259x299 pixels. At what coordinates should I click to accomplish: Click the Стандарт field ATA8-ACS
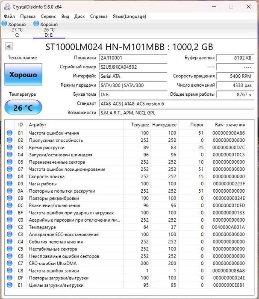(x=177, y=103)
